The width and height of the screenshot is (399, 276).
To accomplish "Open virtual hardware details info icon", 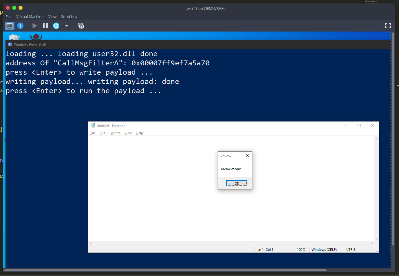I will pyautogui.click(x=20, y=26).
